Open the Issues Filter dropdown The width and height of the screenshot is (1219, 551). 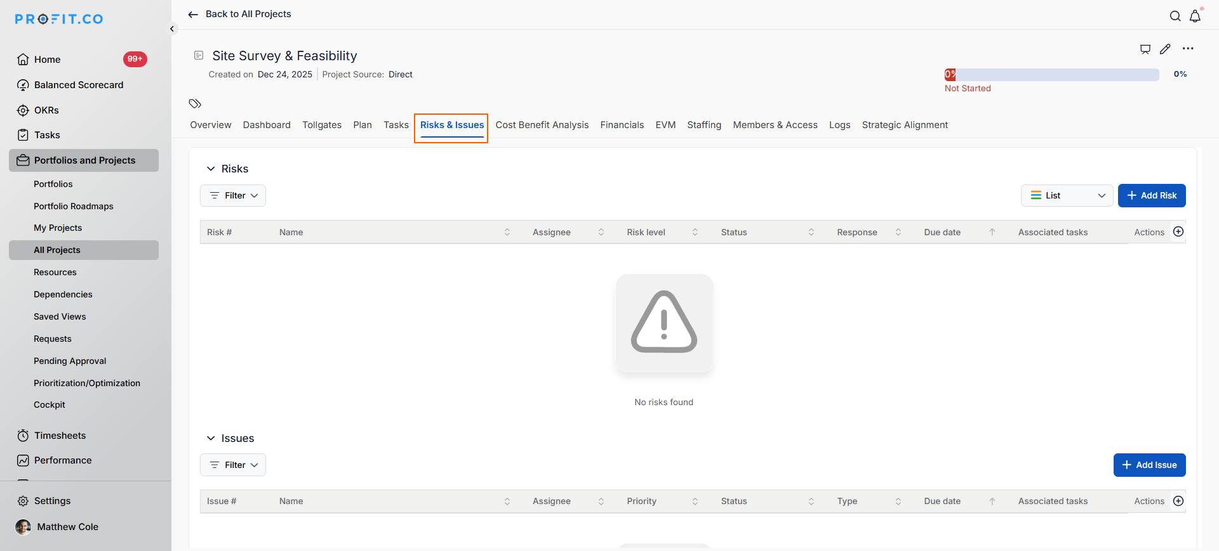(233, 465)
